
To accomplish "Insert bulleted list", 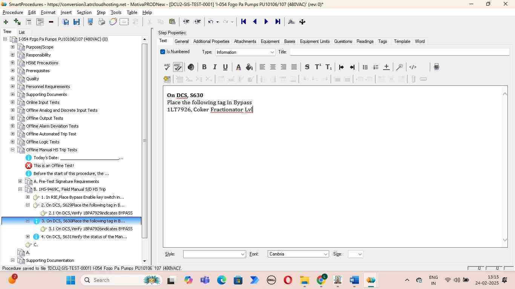I will [x=365, y=67].
